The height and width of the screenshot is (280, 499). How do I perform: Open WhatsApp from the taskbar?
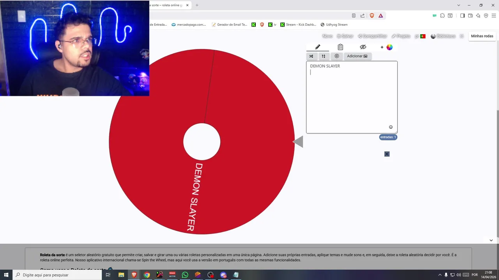[185, 275]
